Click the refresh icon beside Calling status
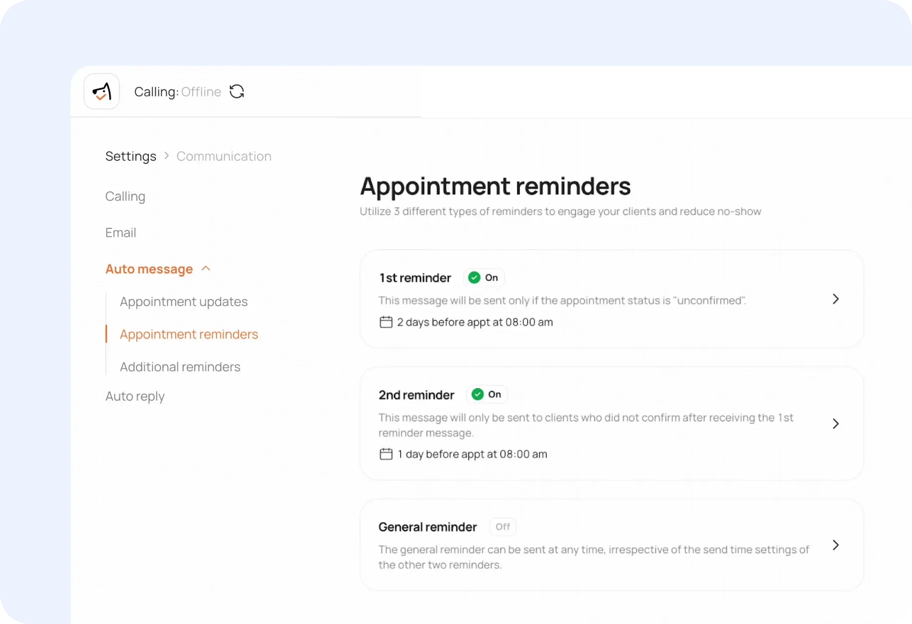Image resolution: width=912 pixels, height=624 pixels. [237, 92]
